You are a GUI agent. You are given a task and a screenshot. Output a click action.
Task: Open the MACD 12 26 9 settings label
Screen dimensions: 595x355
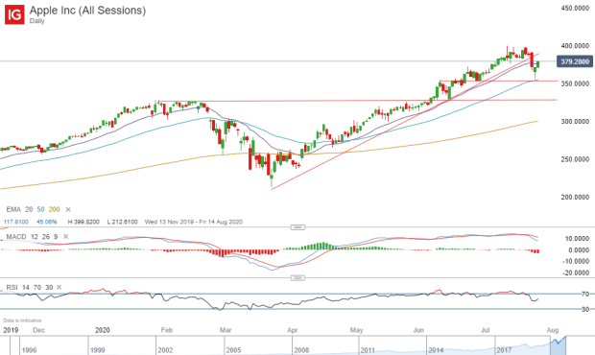32,237
